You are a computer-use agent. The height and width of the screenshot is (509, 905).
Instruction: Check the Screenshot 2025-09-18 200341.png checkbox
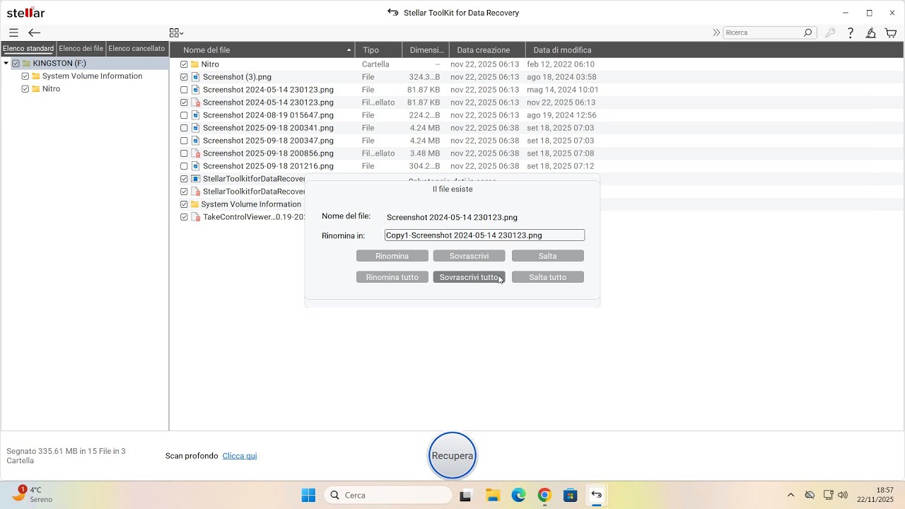(184, 128)
